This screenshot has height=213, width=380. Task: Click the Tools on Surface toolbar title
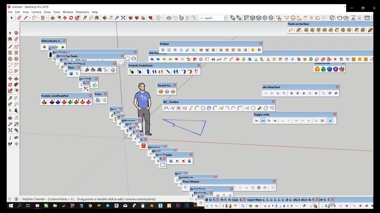tap(298, 24)
